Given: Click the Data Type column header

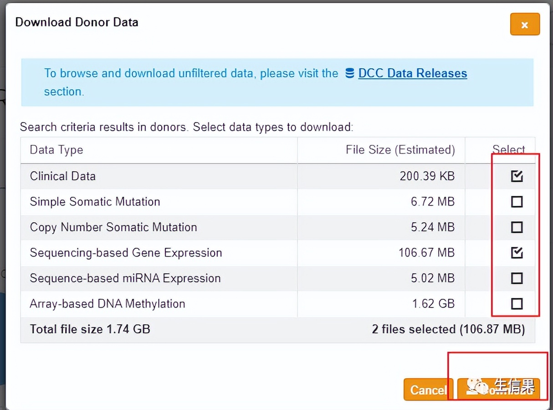Looking at the screenshot, I should (x=56, y=150).
